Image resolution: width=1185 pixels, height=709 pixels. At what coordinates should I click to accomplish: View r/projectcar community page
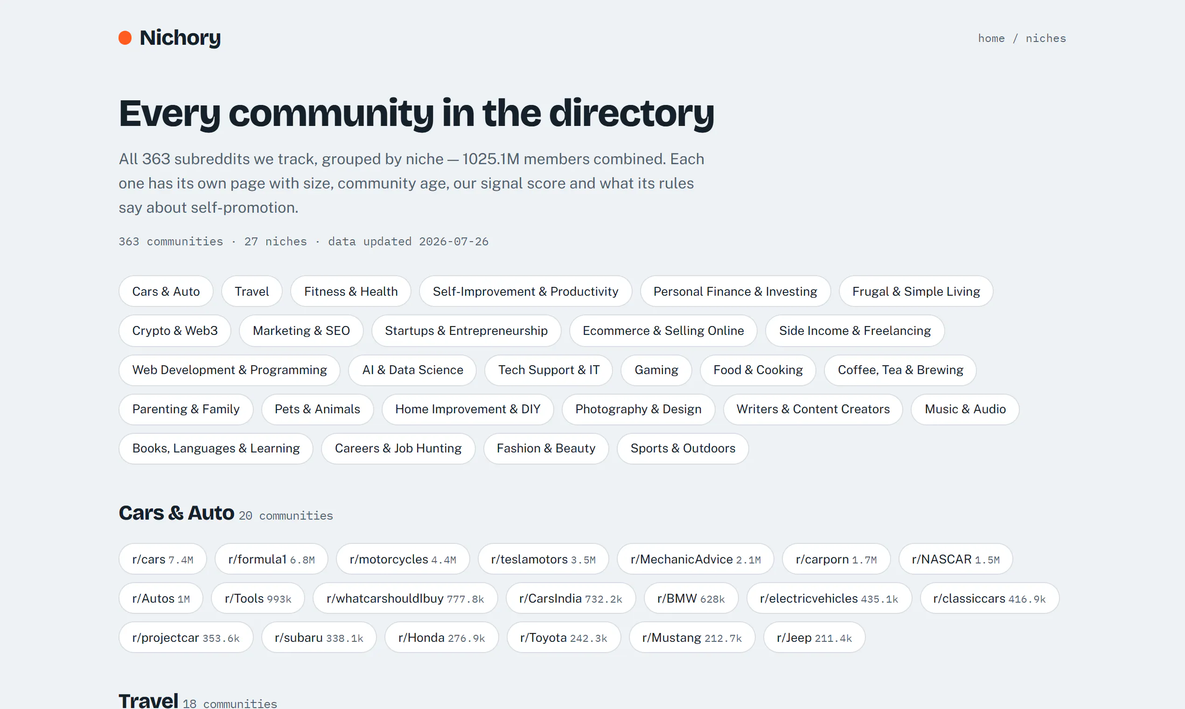185,637
